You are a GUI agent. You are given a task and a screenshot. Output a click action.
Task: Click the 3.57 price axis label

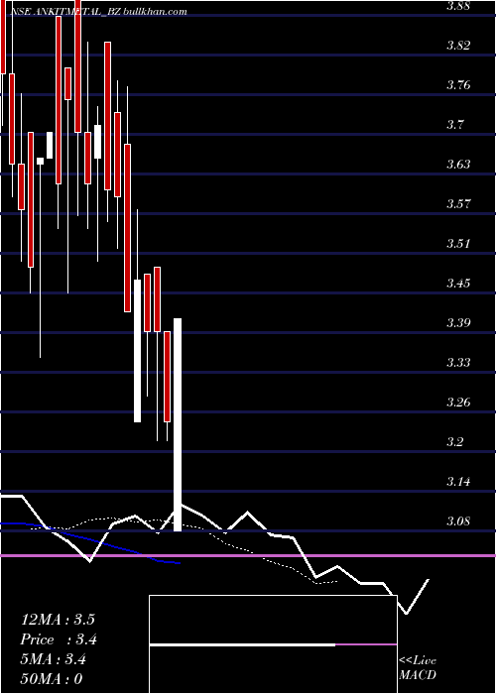460,204
